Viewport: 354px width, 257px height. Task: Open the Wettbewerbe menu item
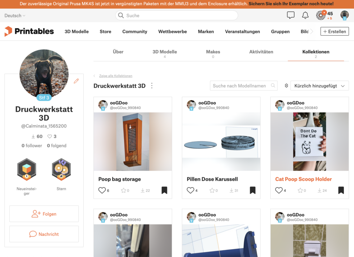coord(173,31)
